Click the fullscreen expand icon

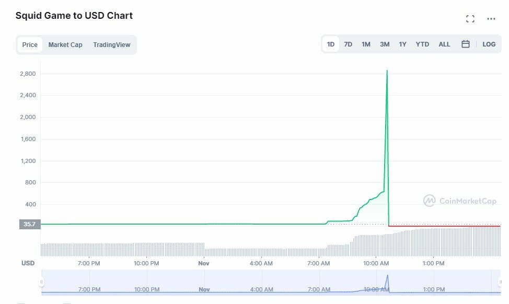470,19
